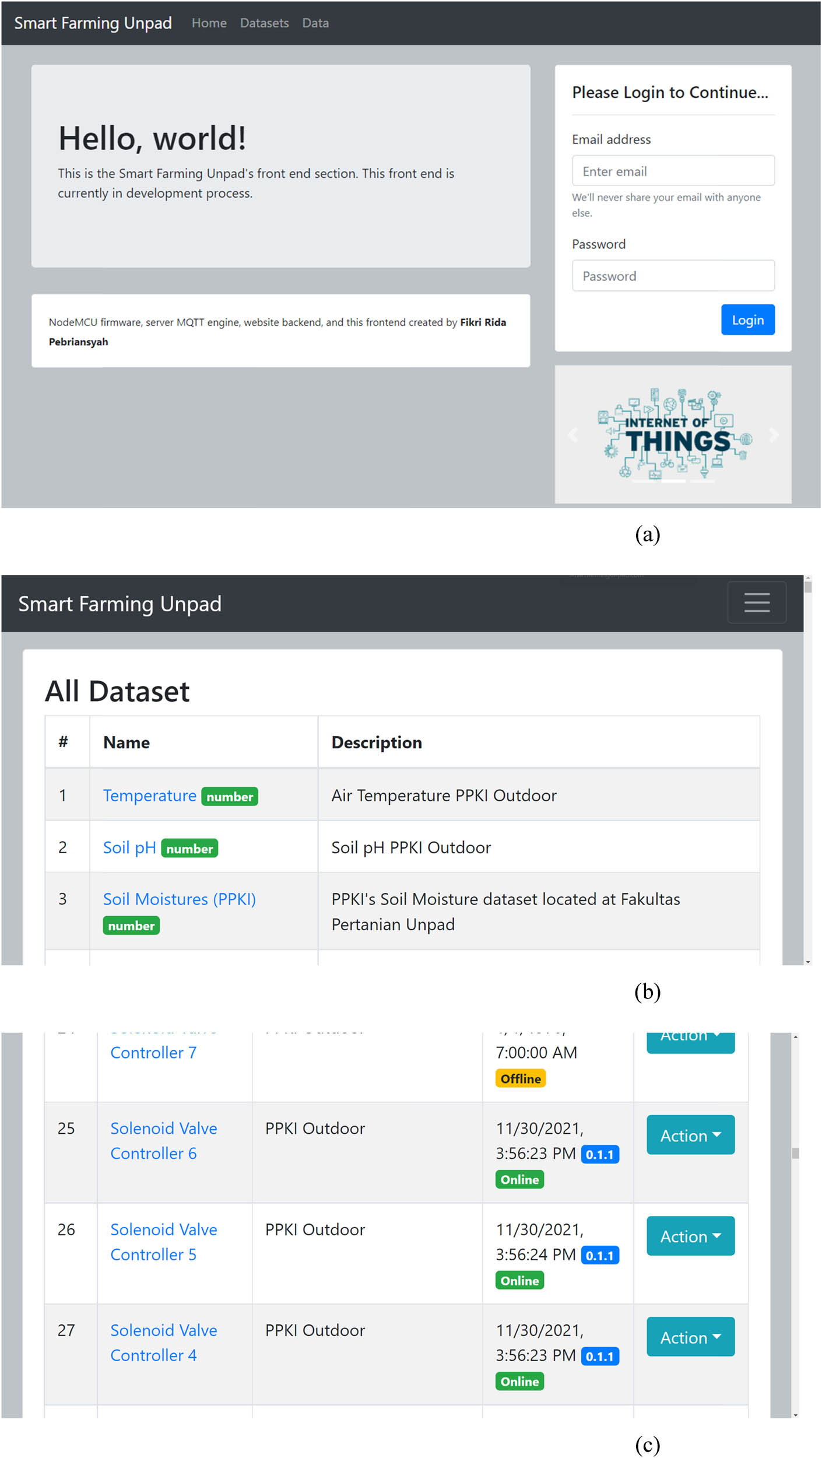Open Solenoid Valve Controller 4 link

(x=163, y=1343)
